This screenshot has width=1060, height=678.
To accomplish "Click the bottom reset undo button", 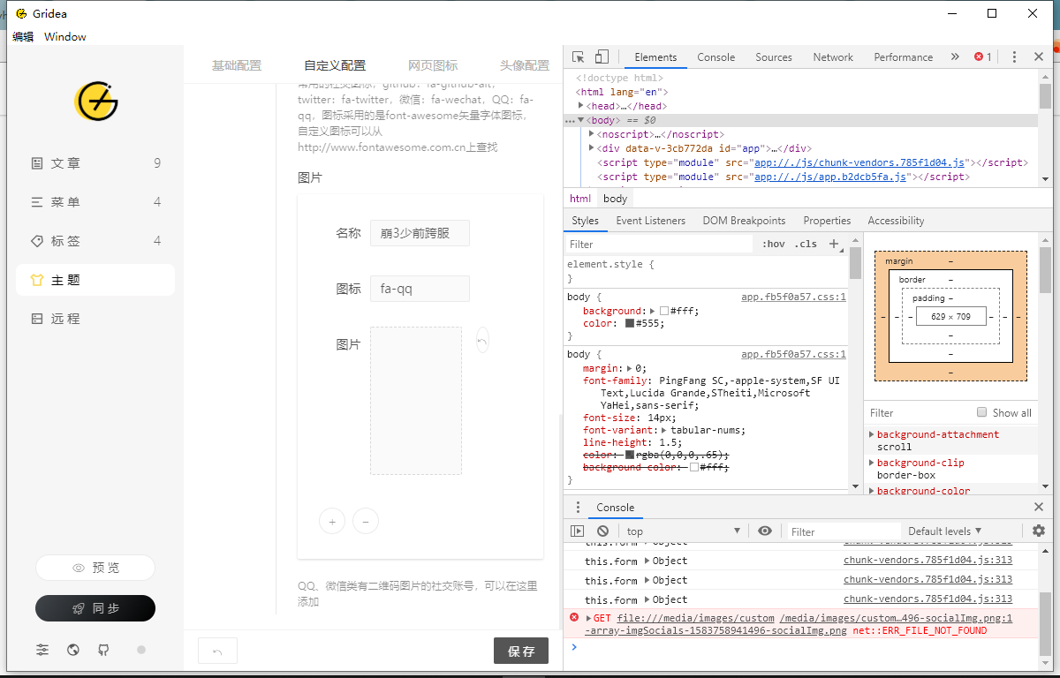I will (x=217, y=652).
